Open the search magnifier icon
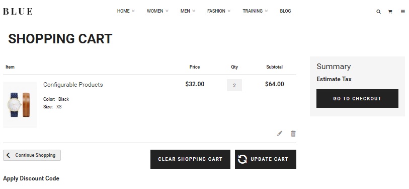This screenshot has height=189, width=409. point(378,12)
